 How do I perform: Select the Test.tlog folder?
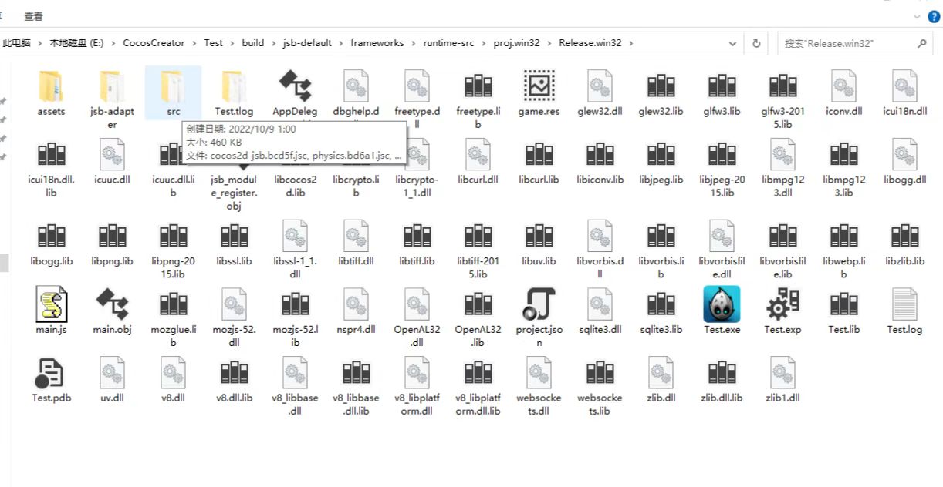234,93
